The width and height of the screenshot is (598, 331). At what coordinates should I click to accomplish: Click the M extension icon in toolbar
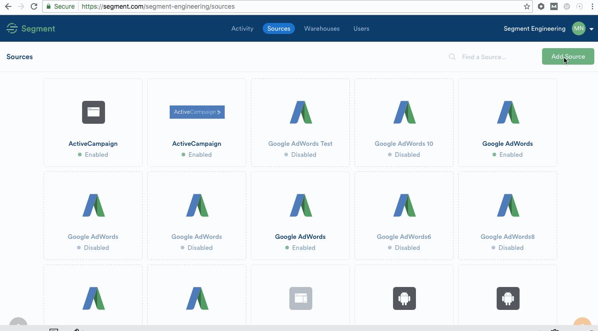[x=554, y=6]
